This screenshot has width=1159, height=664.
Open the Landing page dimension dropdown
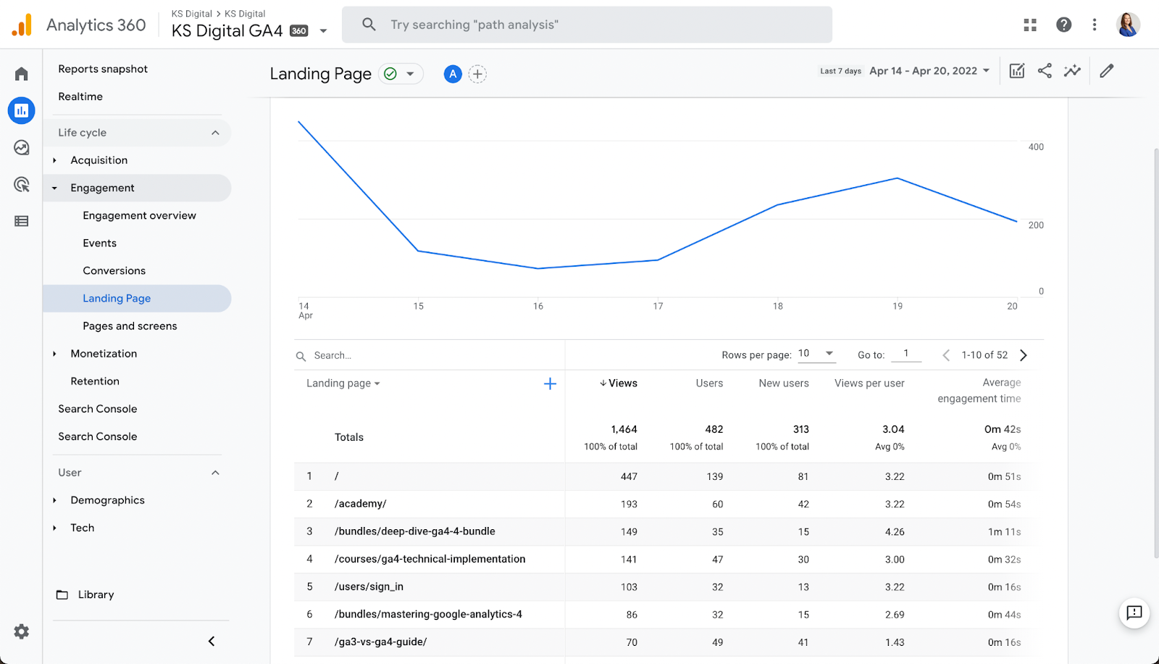343,383
